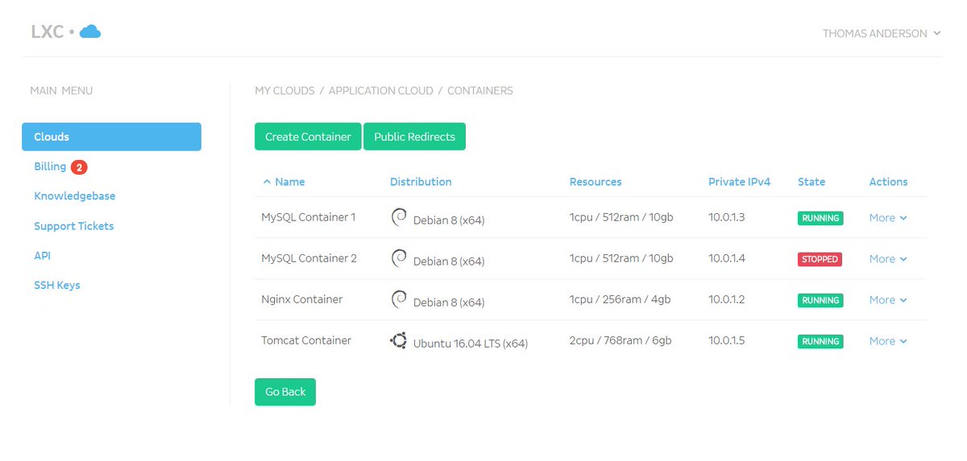Navigate to My Clouds breadcrumb
The width and height of the screenshot is (967, 461).
284,91
